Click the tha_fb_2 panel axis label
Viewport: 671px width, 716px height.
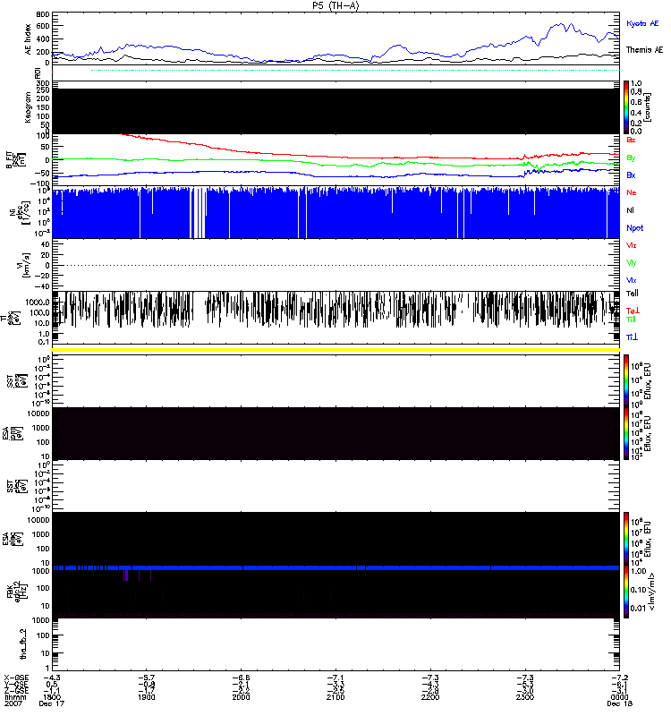(x=23, y=644)
